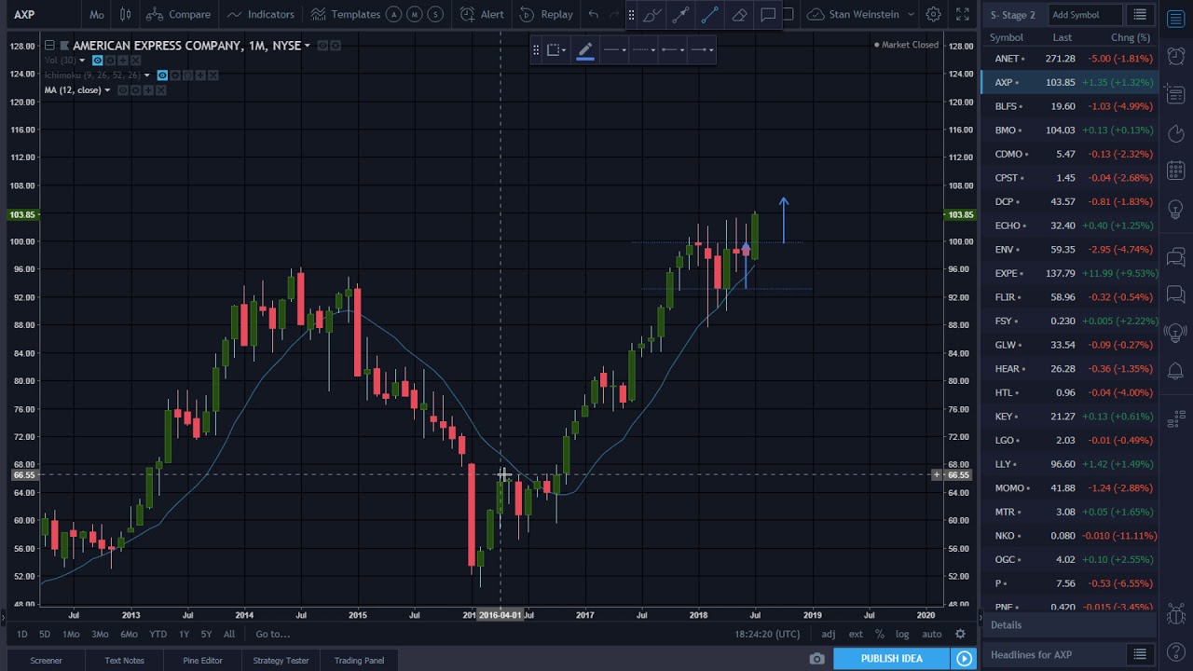Open the Strategy Tester tab
The image size is (1193, 671).
click(281, 660)
